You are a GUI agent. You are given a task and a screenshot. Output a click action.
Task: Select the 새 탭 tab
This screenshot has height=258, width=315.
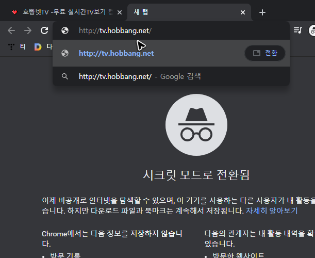point(189,12)
